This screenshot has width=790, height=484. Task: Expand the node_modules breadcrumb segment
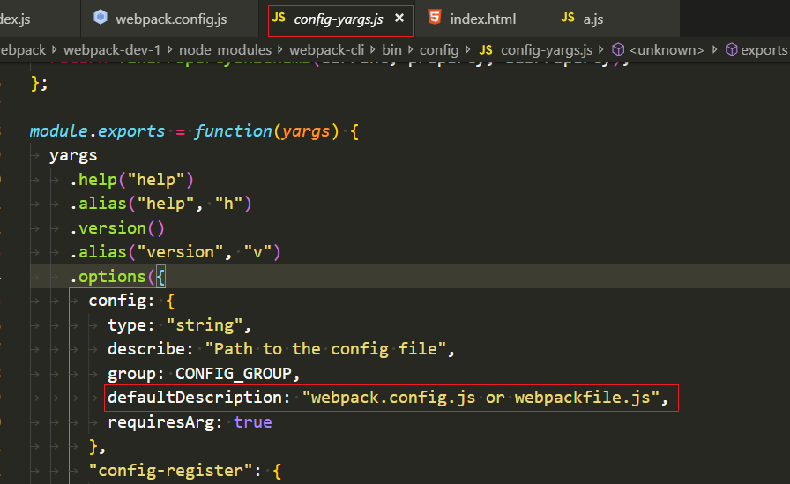click(x=230, y=50)
